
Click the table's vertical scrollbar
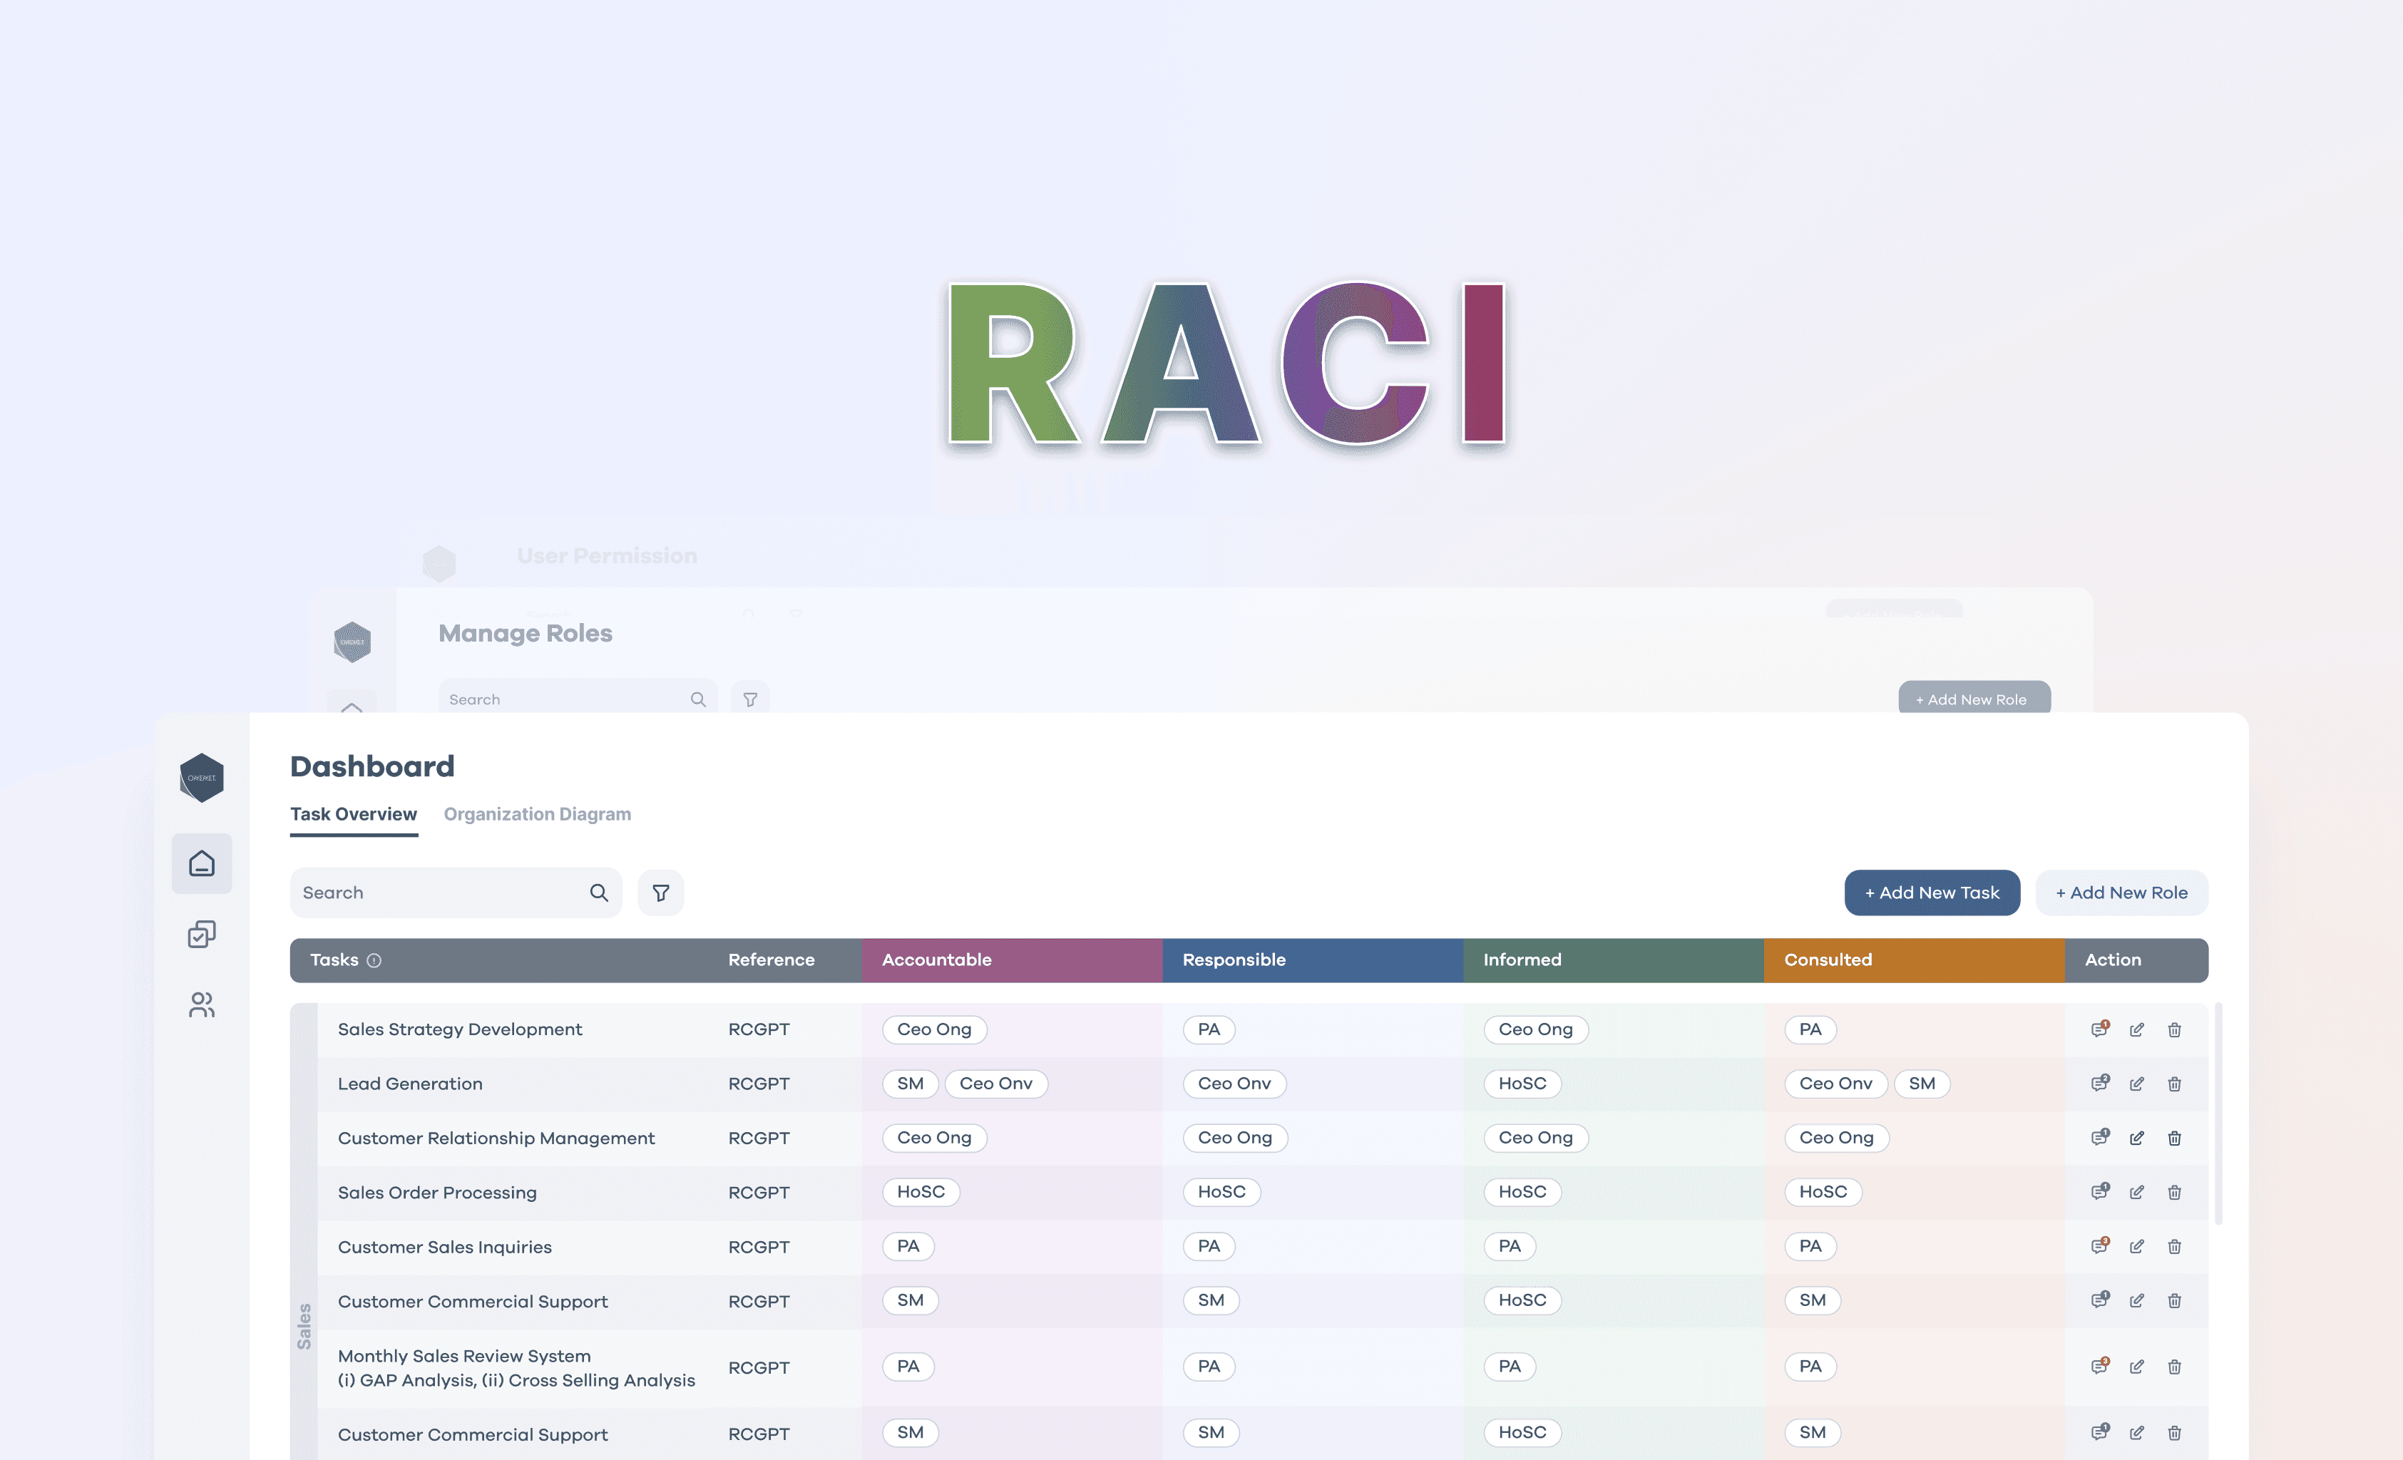point(2218,1112)
